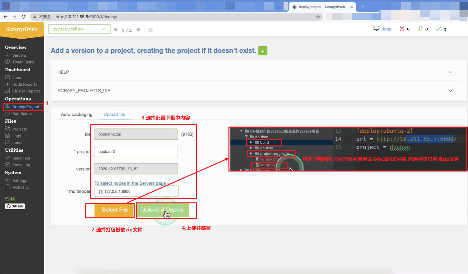Toggle the switch next to the node pager
Image resolution: width=468 pixels, height=274 pixels.
(x=149, y=30)
